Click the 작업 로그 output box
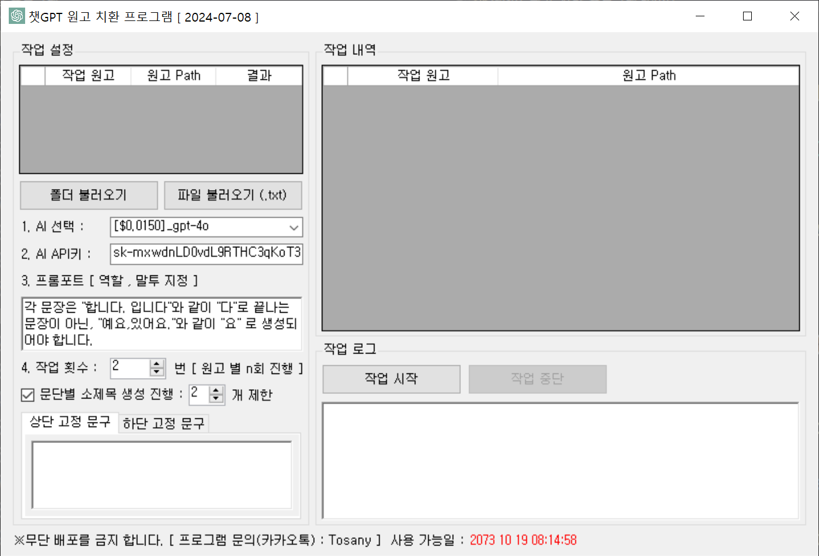This screenshot has width=819, height=556. point(561,460)
